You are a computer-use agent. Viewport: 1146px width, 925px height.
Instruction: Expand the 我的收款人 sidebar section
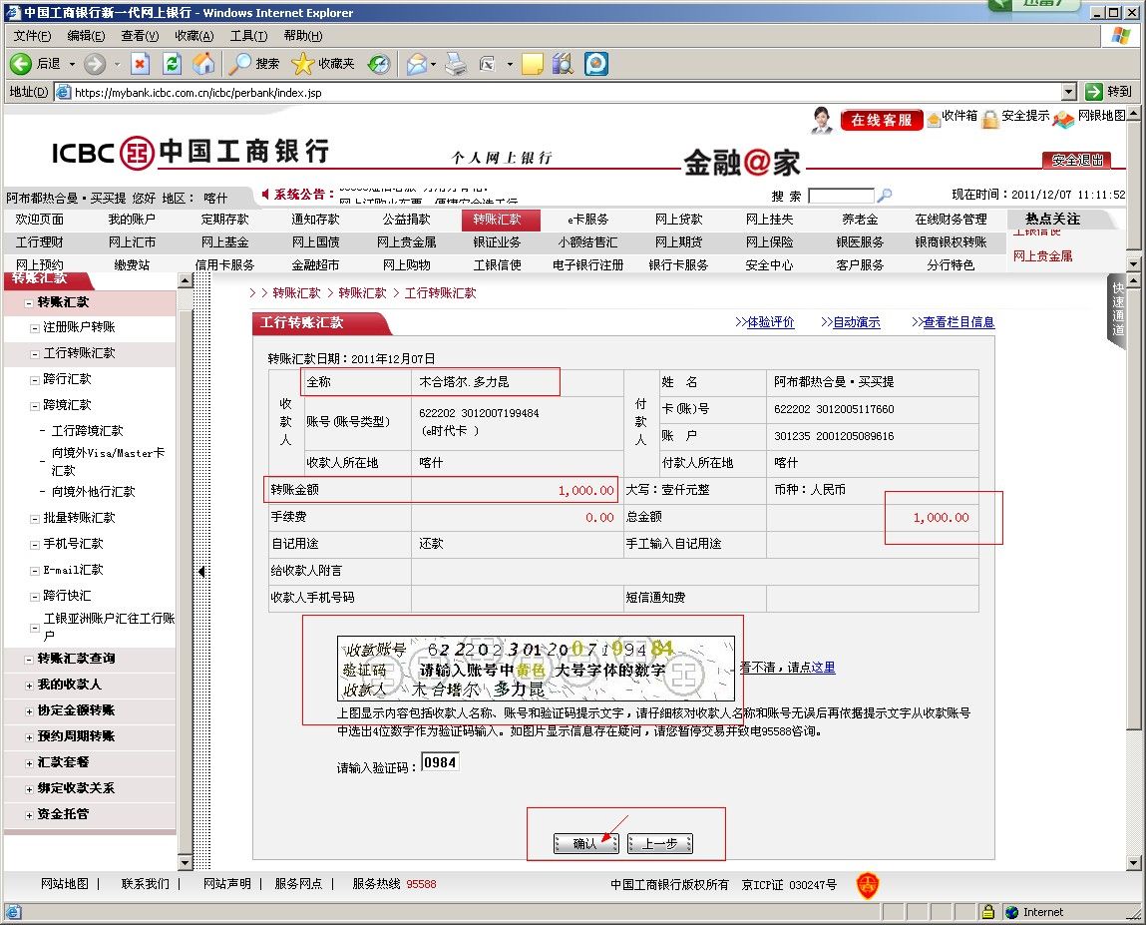click(x=29, y=686)
